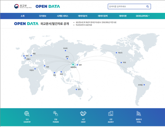Open the 사건 EVENT handshake icon

pyautogui.click(x=83, y=114)
